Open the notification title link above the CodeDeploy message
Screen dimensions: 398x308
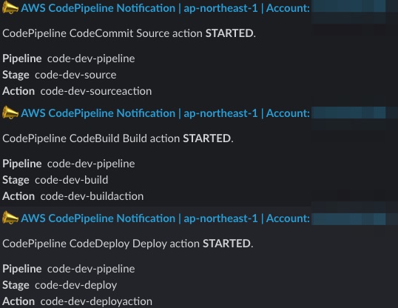165,218
